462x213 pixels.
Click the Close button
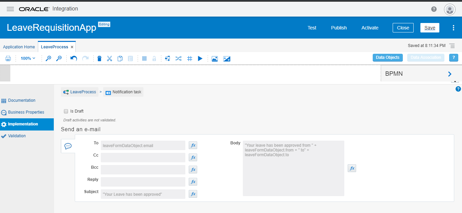pyautogui.click(x=403, y=28)
